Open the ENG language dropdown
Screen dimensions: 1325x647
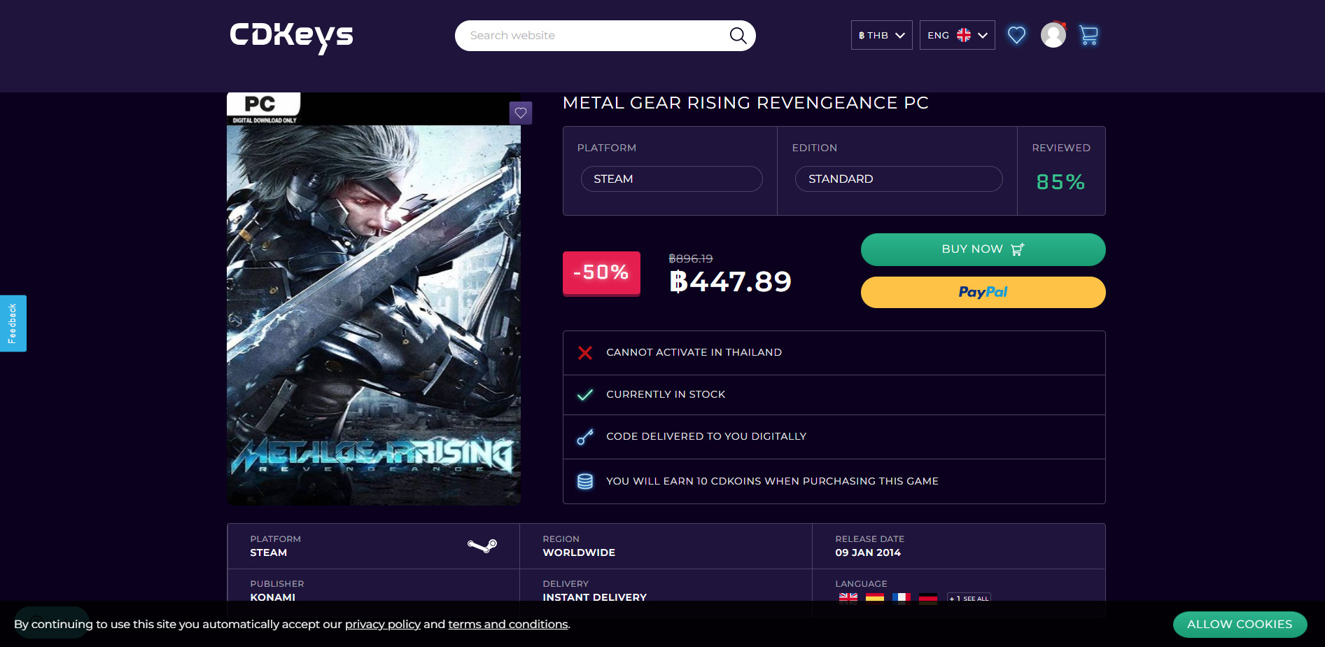tap(957, 35)
